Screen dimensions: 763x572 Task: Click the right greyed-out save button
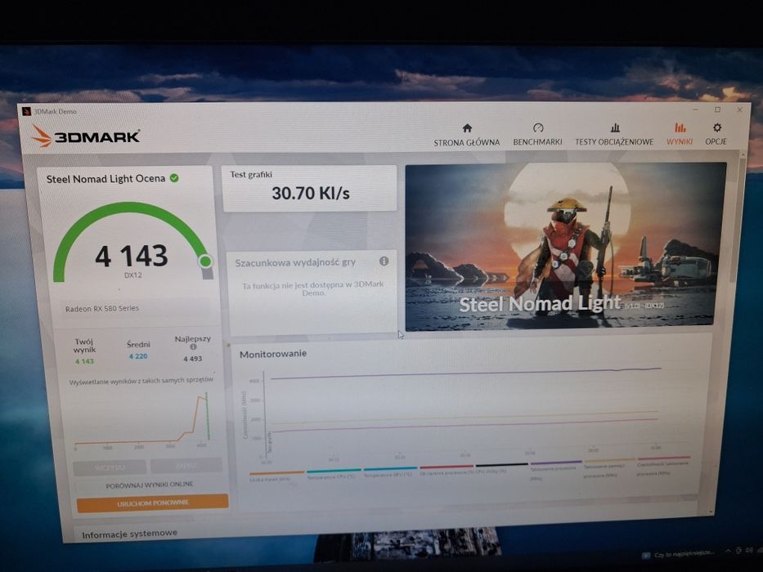pyautogui.click(x=186, y=466)
